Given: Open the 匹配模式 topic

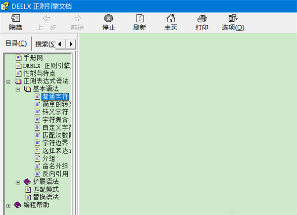Looking at the screenshot, I should pyautogui.click(x=46, y=189).
